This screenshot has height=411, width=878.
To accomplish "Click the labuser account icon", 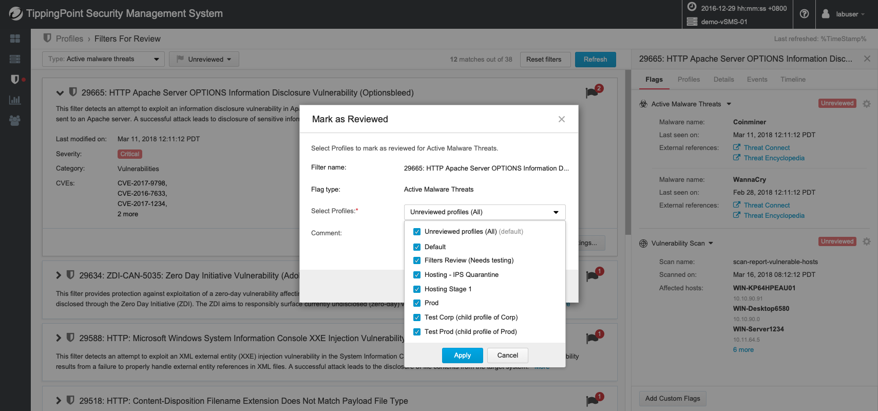I will [x=826, y=14].
